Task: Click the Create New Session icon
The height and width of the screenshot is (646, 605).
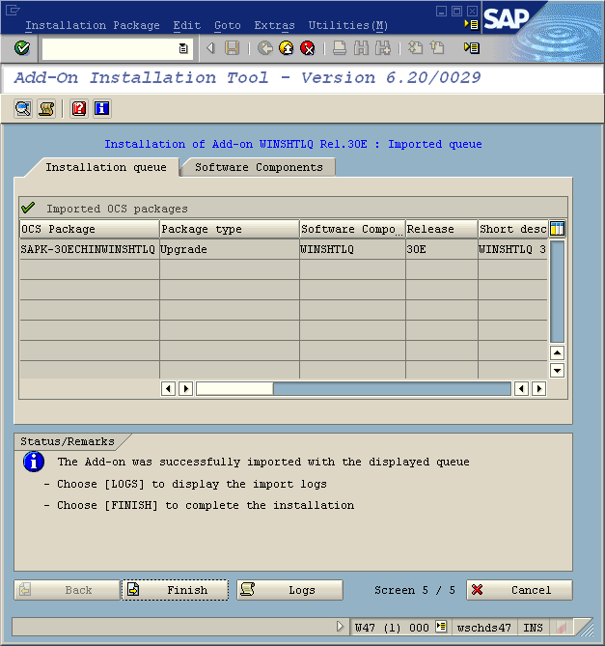Action: tap(415, 48)
